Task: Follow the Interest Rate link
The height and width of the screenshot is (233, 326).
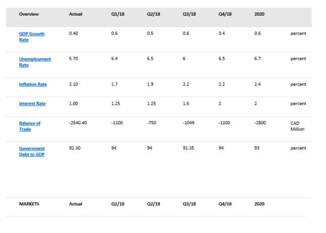Action: [32, 104]
